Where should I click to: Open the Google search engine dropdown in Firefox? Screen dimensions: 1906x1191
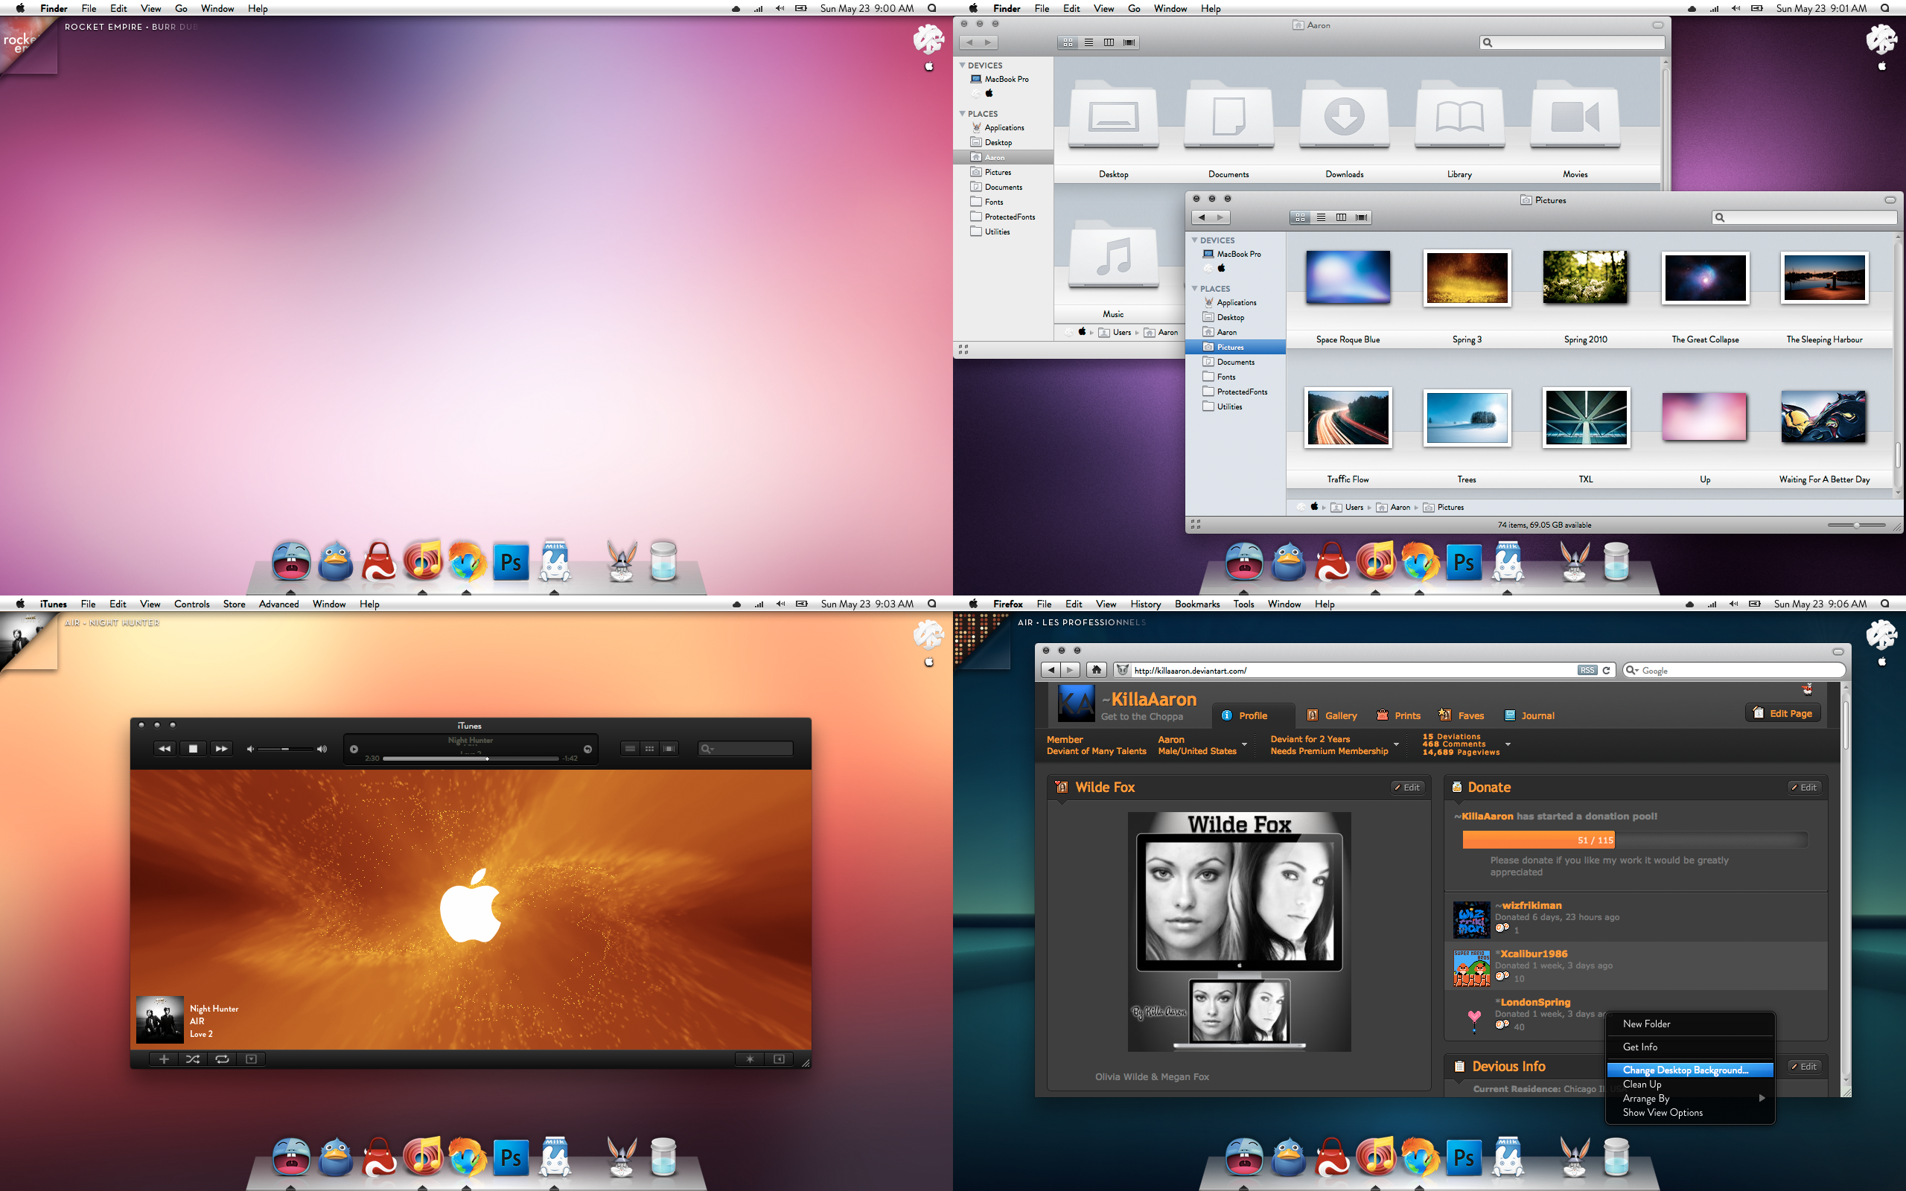[1632, 671]
